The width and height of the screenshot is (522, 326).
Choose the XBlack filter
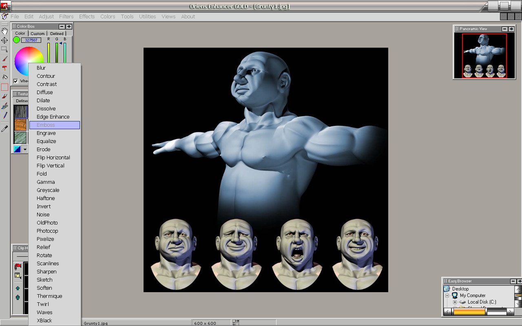(55, 321)
